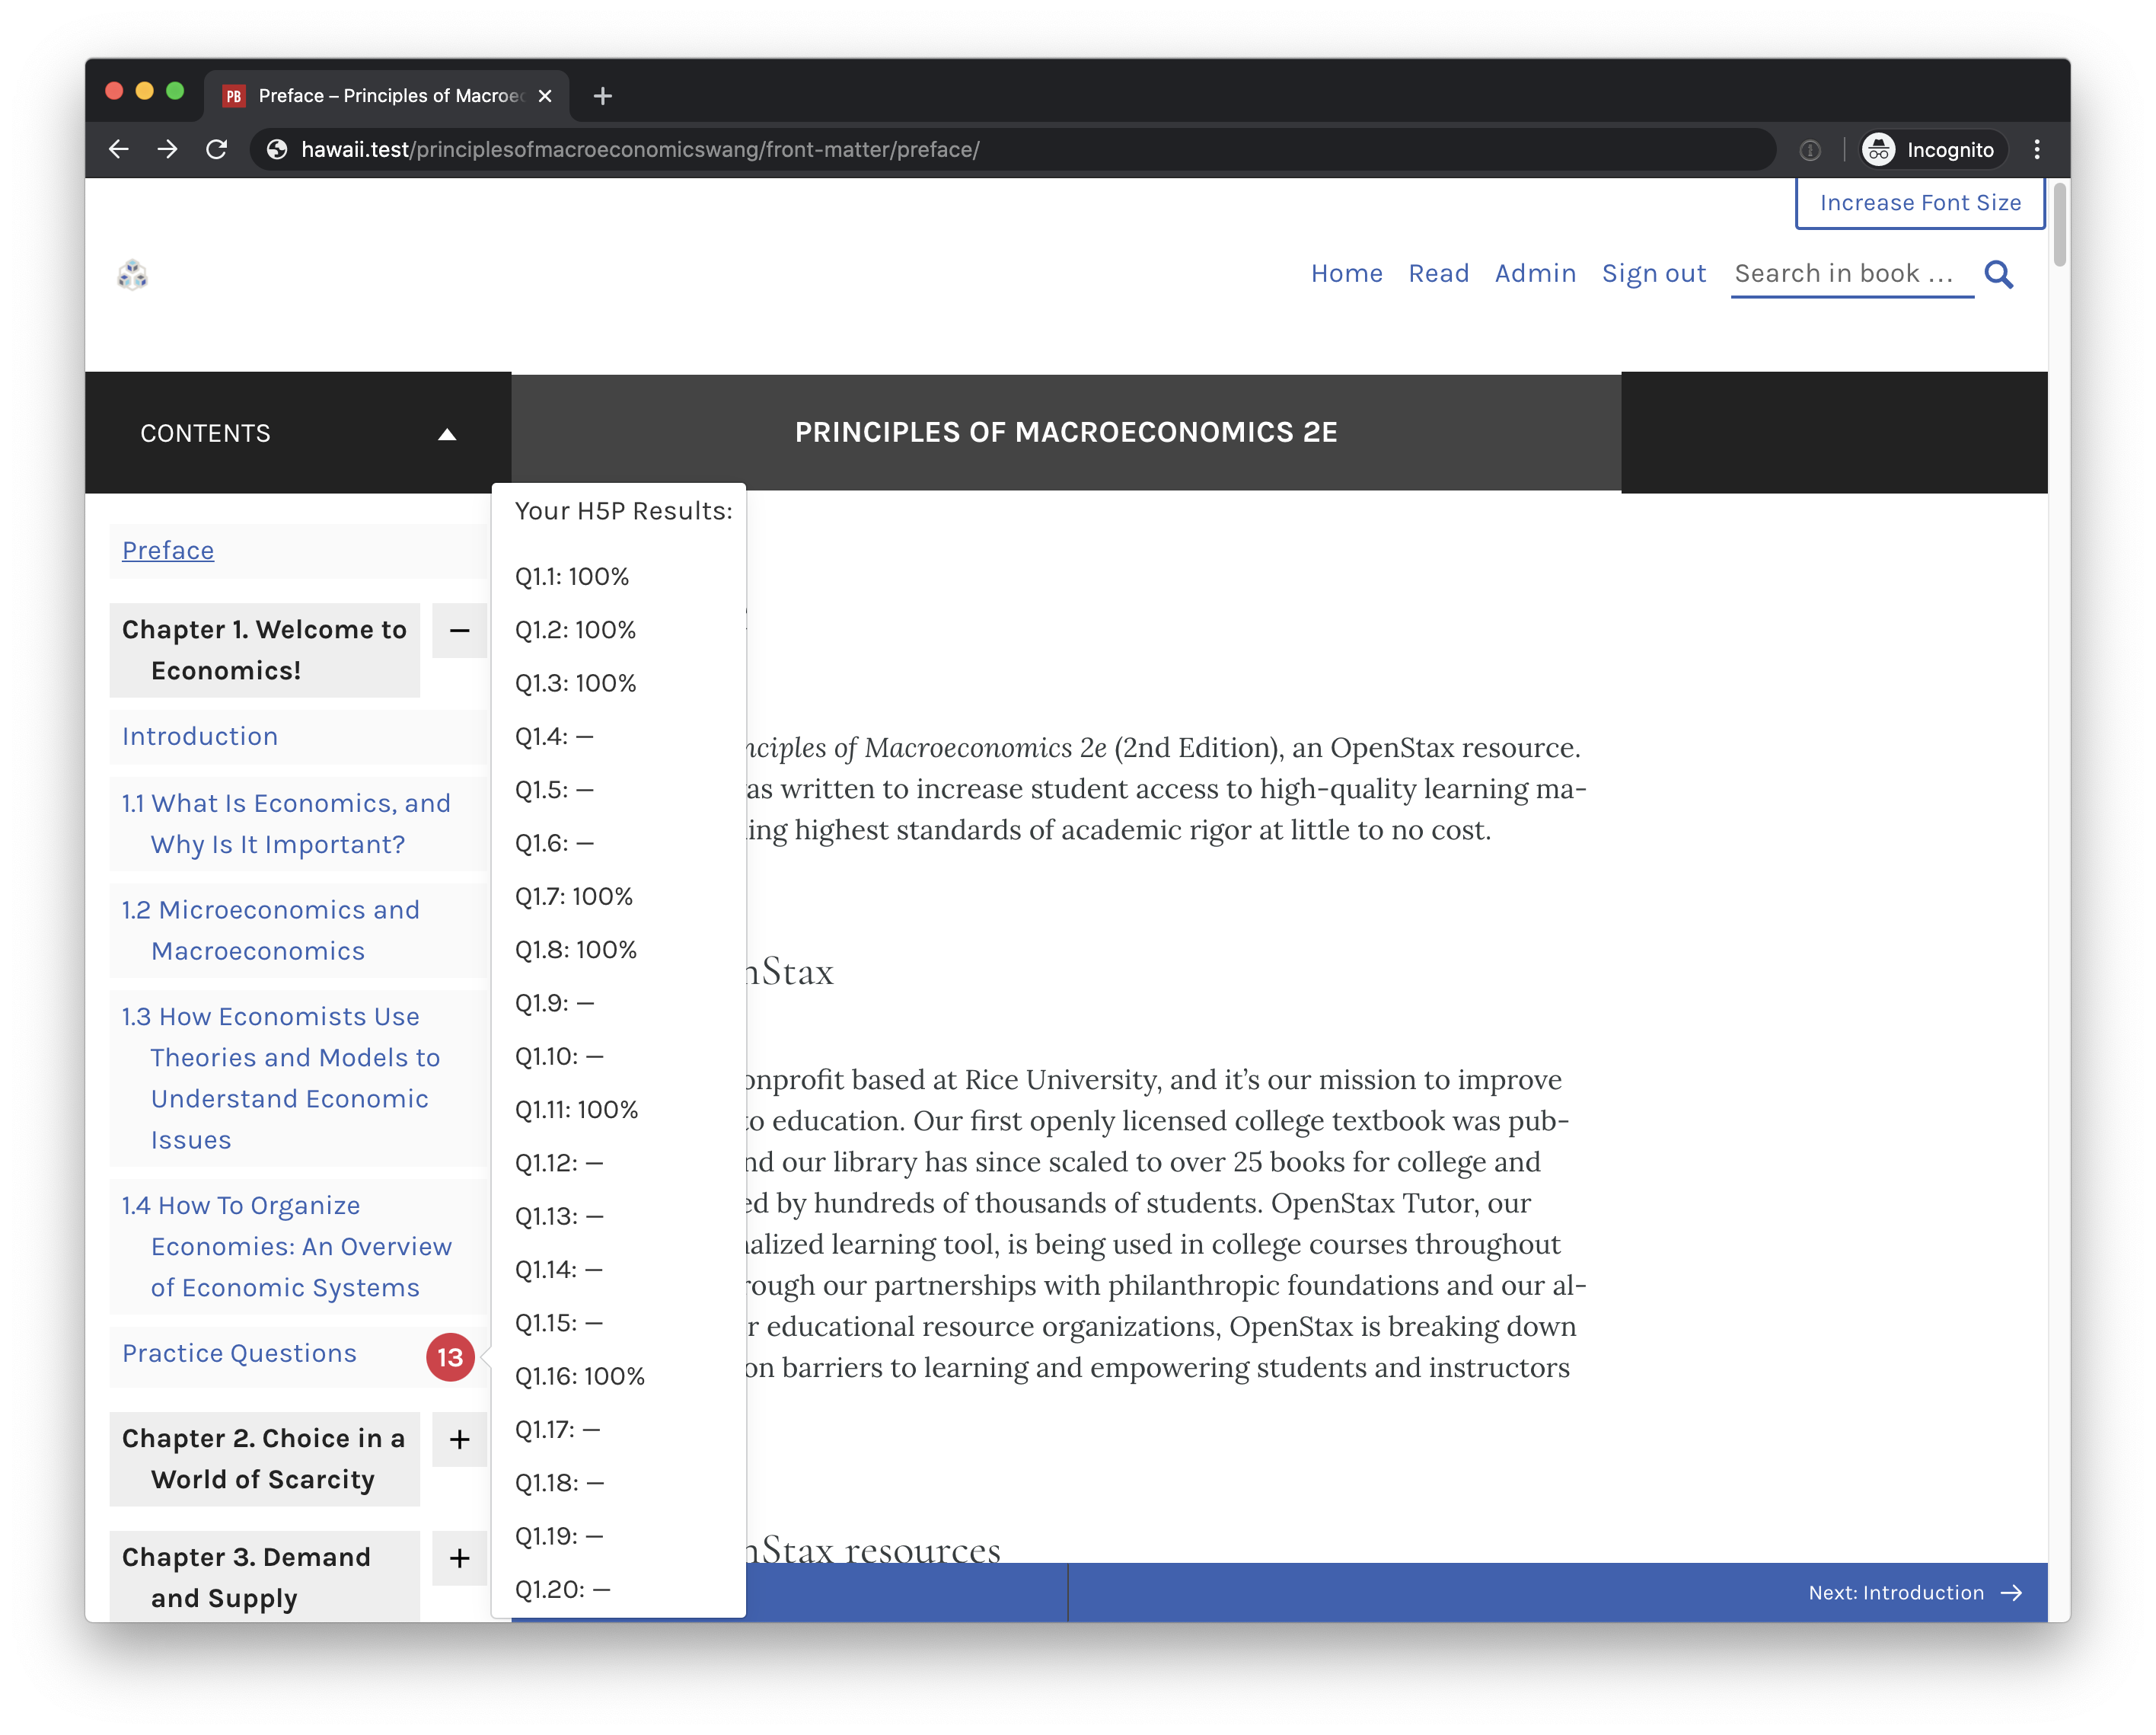The height and width of the screenshot is (1735, 2156).
Task: Click the site info globe icon
Action: [277, 149]
